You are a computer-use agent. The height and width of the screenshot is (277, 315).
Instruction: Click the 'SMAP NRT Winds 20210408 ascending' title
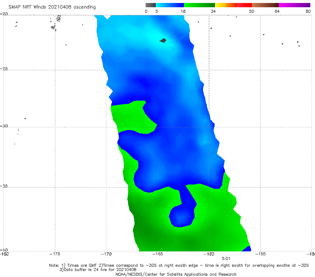(52, 7)
